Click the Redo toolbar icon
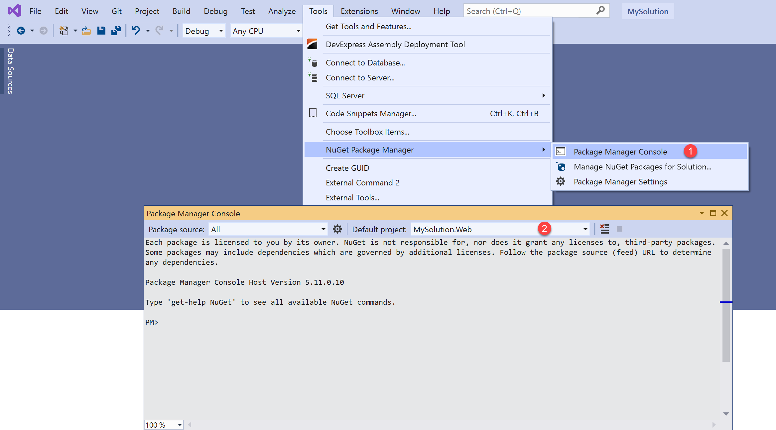Viewport: 776px width, 430px height. point(160,31)
